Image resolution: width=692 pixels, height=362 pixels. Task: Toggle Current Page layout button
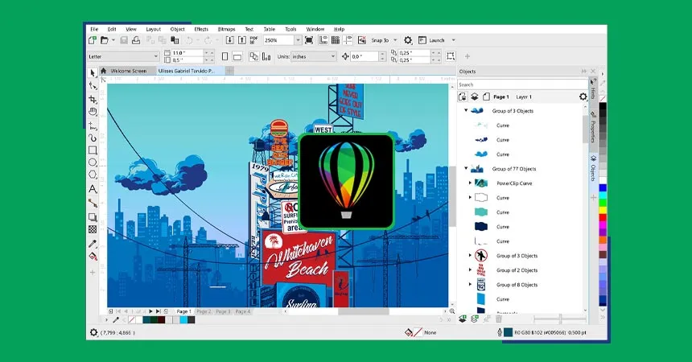coord(266,56)
